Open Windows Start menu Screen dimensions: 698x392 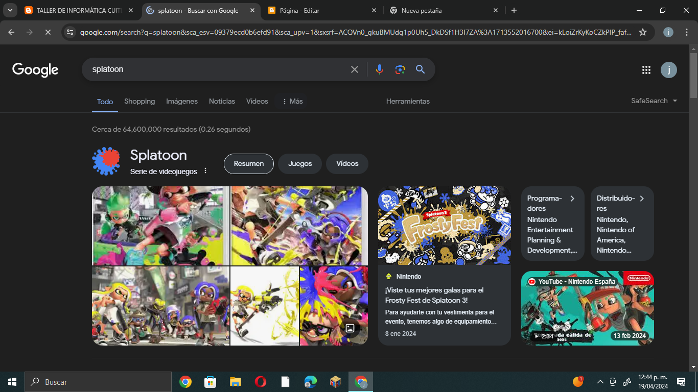[x=12, y=382]
